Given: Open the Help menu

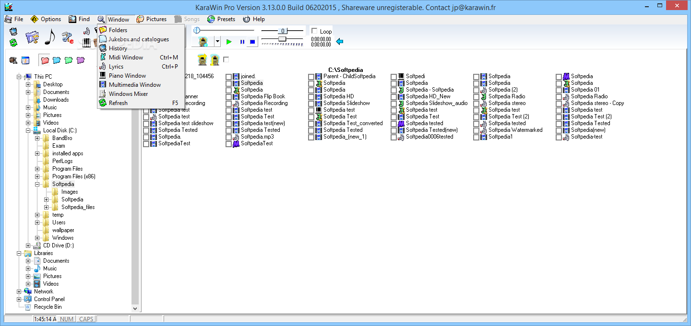Looking at the screenshot, I should click(254, 19).
